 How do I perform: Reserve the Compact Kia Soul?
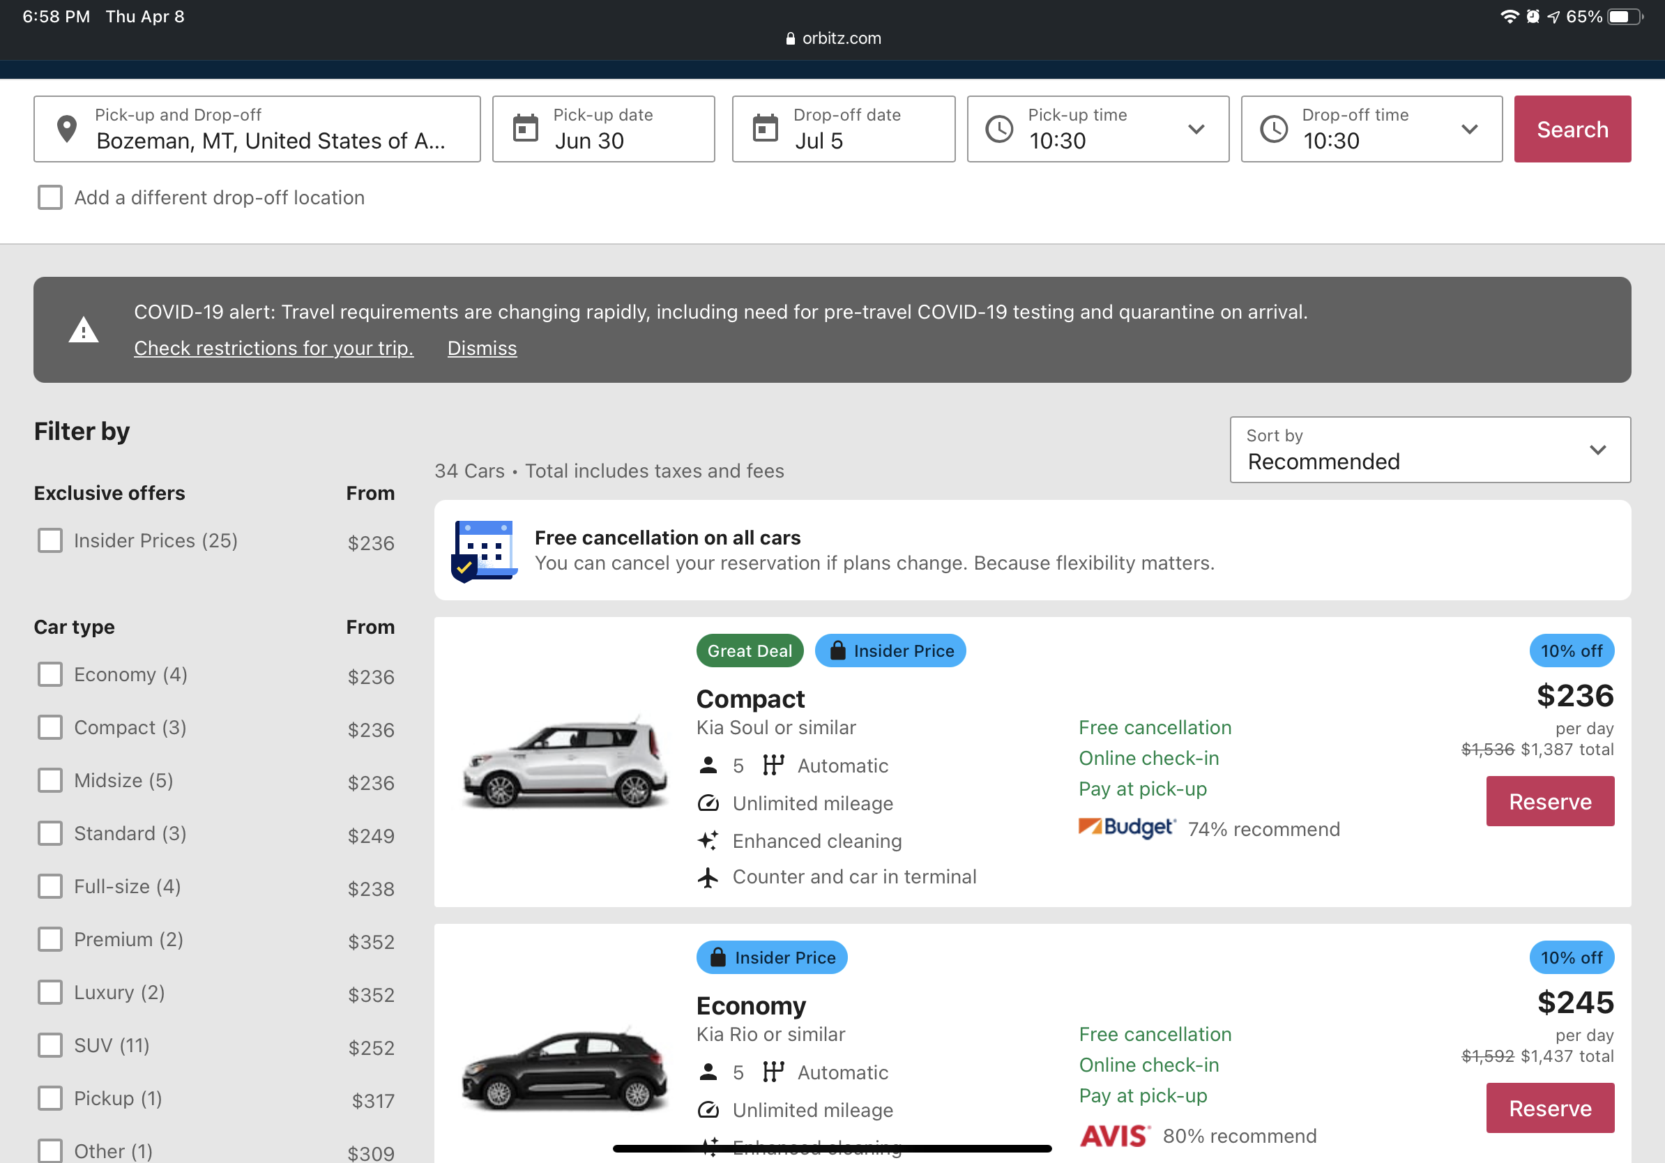tap(1550, 801)
